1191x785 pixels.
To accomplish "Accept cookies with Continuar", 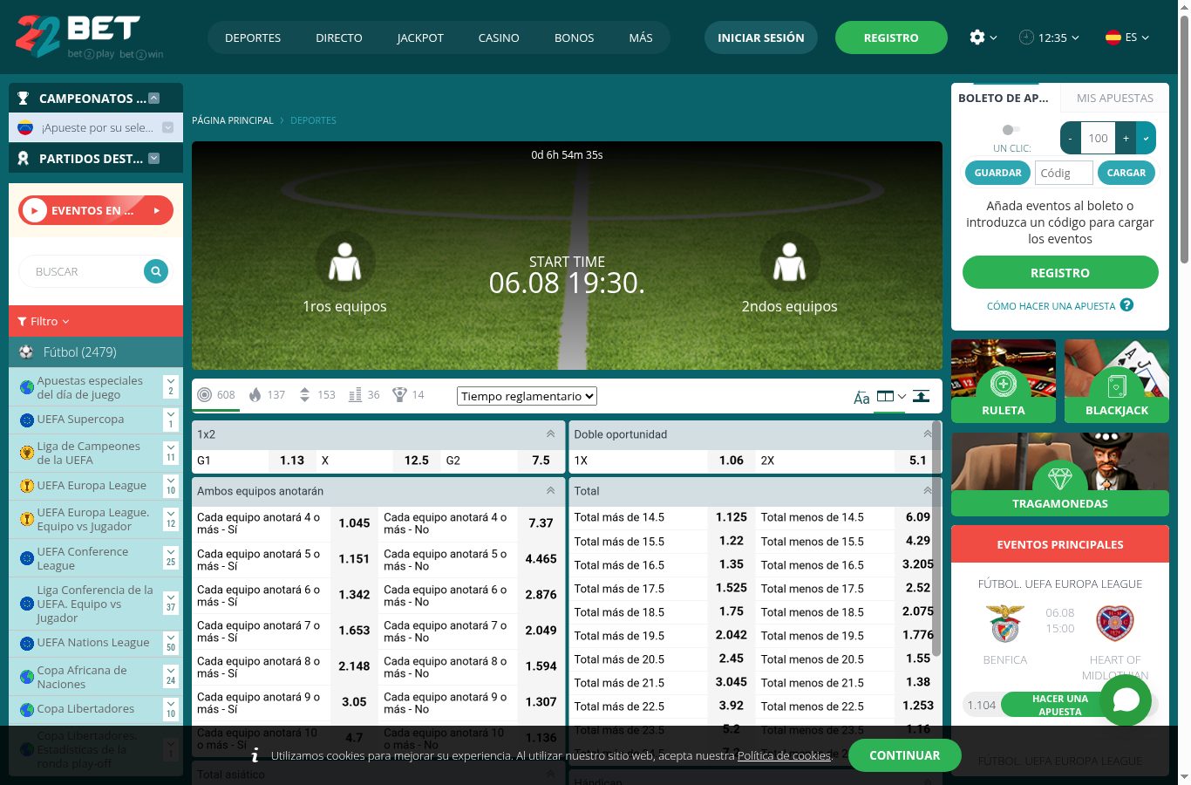I will click(x=905, y=755).
